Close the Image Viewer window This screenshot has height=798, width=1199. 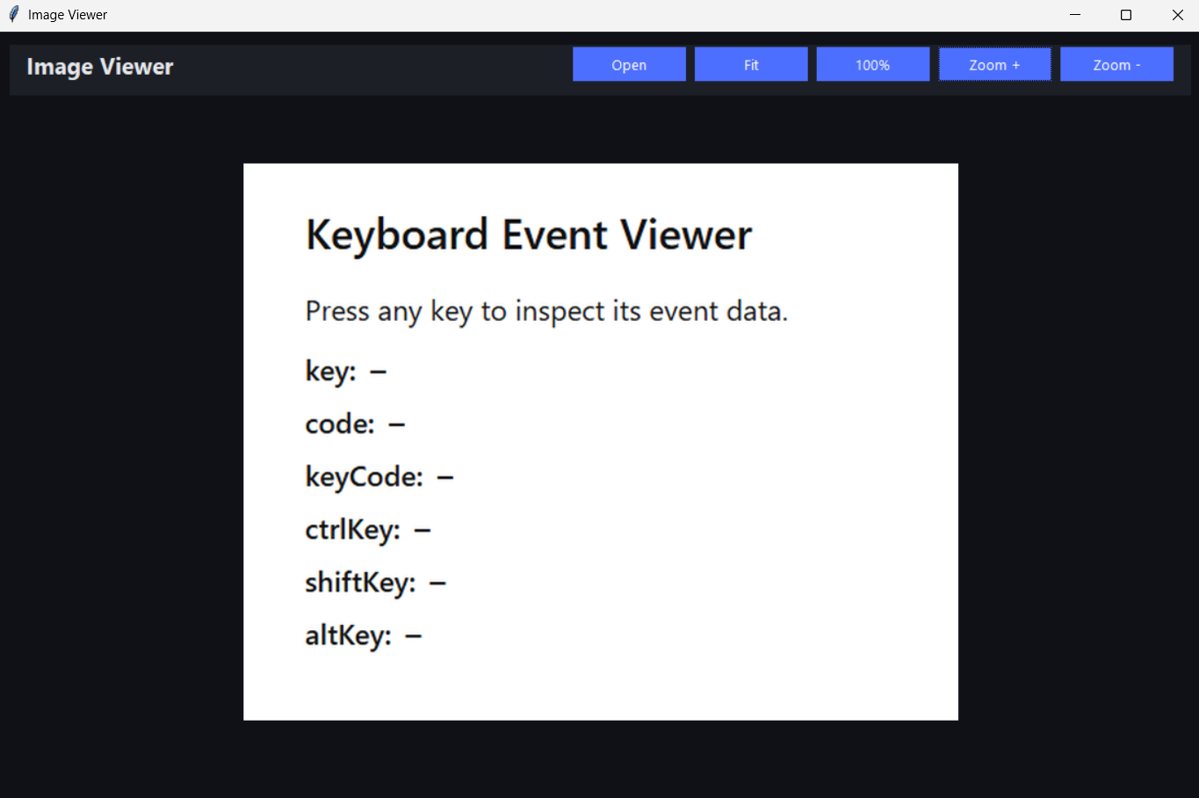pos(1177,15)
